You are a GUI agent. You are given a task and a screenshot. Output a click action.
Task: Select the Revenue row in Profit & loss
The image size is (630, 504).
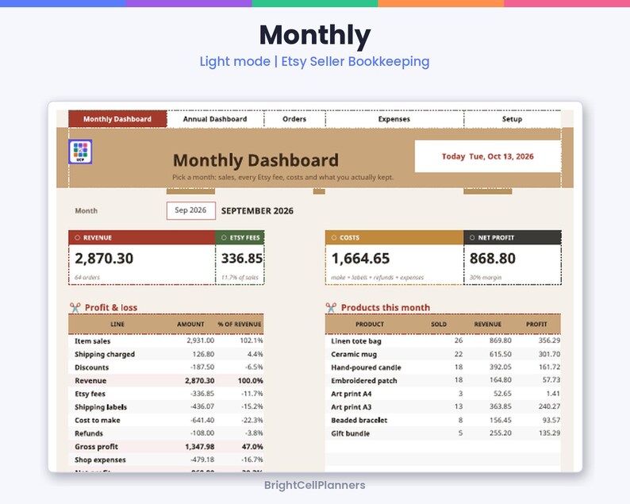point(166,381)
